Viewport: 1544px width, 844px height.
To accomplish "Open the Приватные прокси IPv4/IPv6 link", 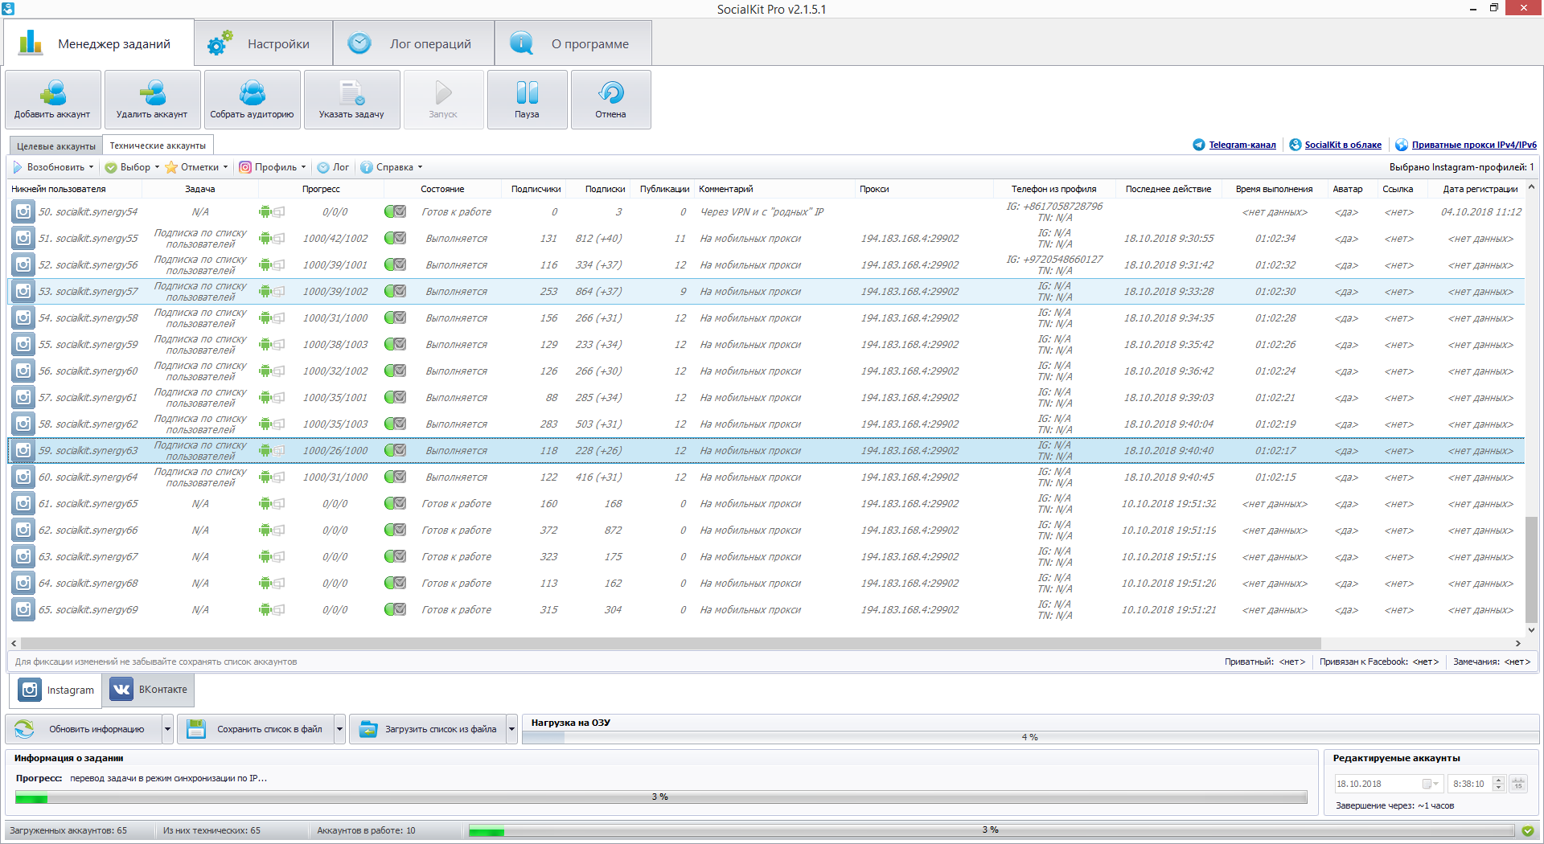I will pos(1474,145).
